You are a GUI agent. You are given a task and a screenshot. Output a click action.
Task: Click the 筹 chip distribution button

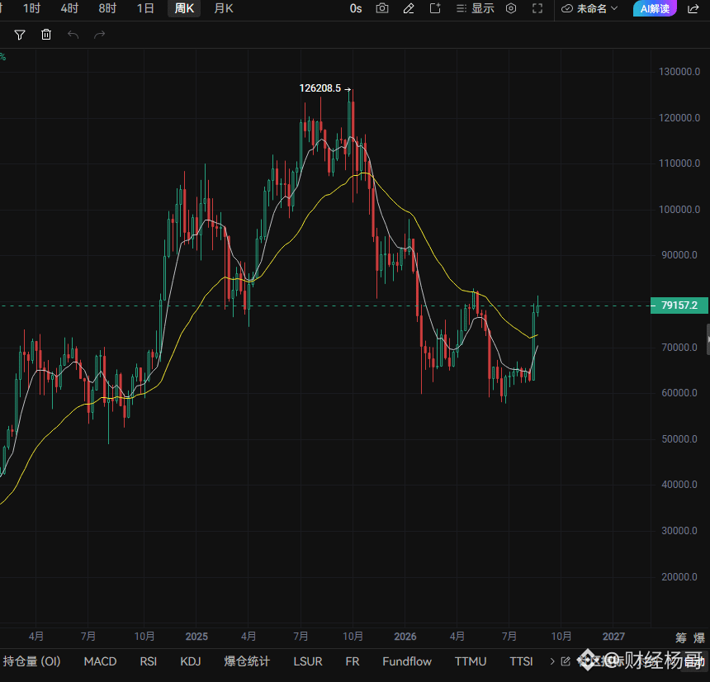pyautogui.click(x=681, y=637)
